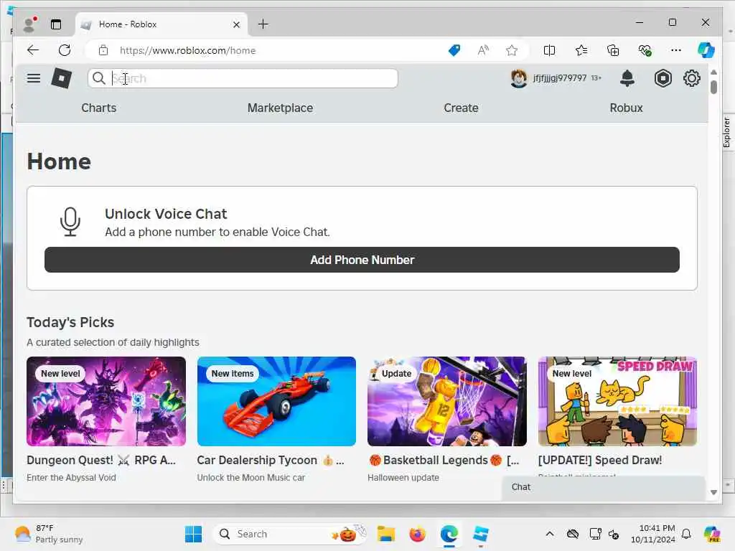
Task: Open the shopping price tag icon
Action: tap(454, 50)
